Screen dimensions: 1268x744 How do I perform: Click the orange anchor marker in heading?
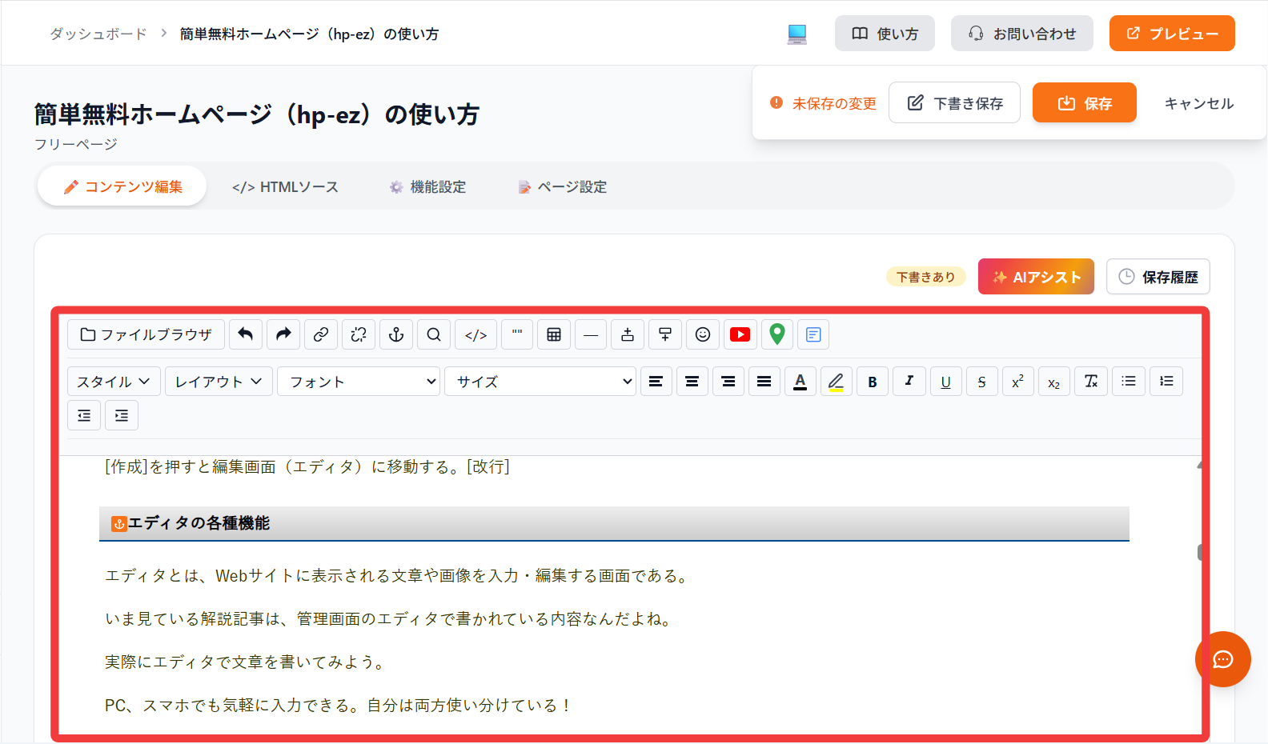119,524
